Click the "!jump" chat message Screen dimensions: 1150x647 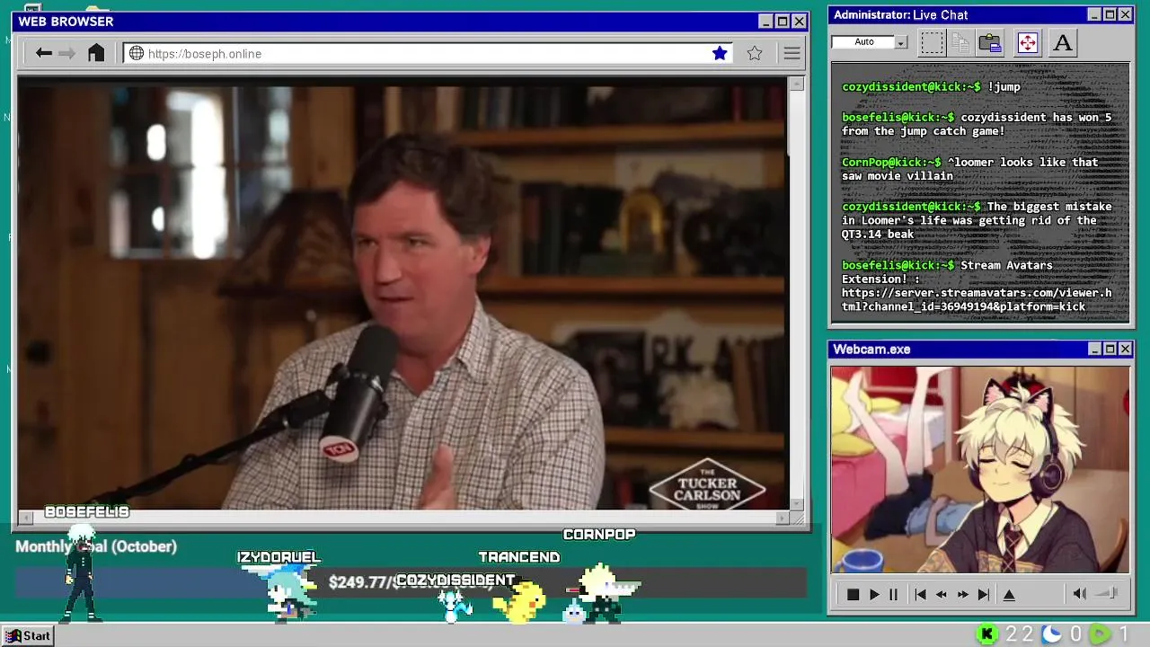click(x=1004, y=87)
